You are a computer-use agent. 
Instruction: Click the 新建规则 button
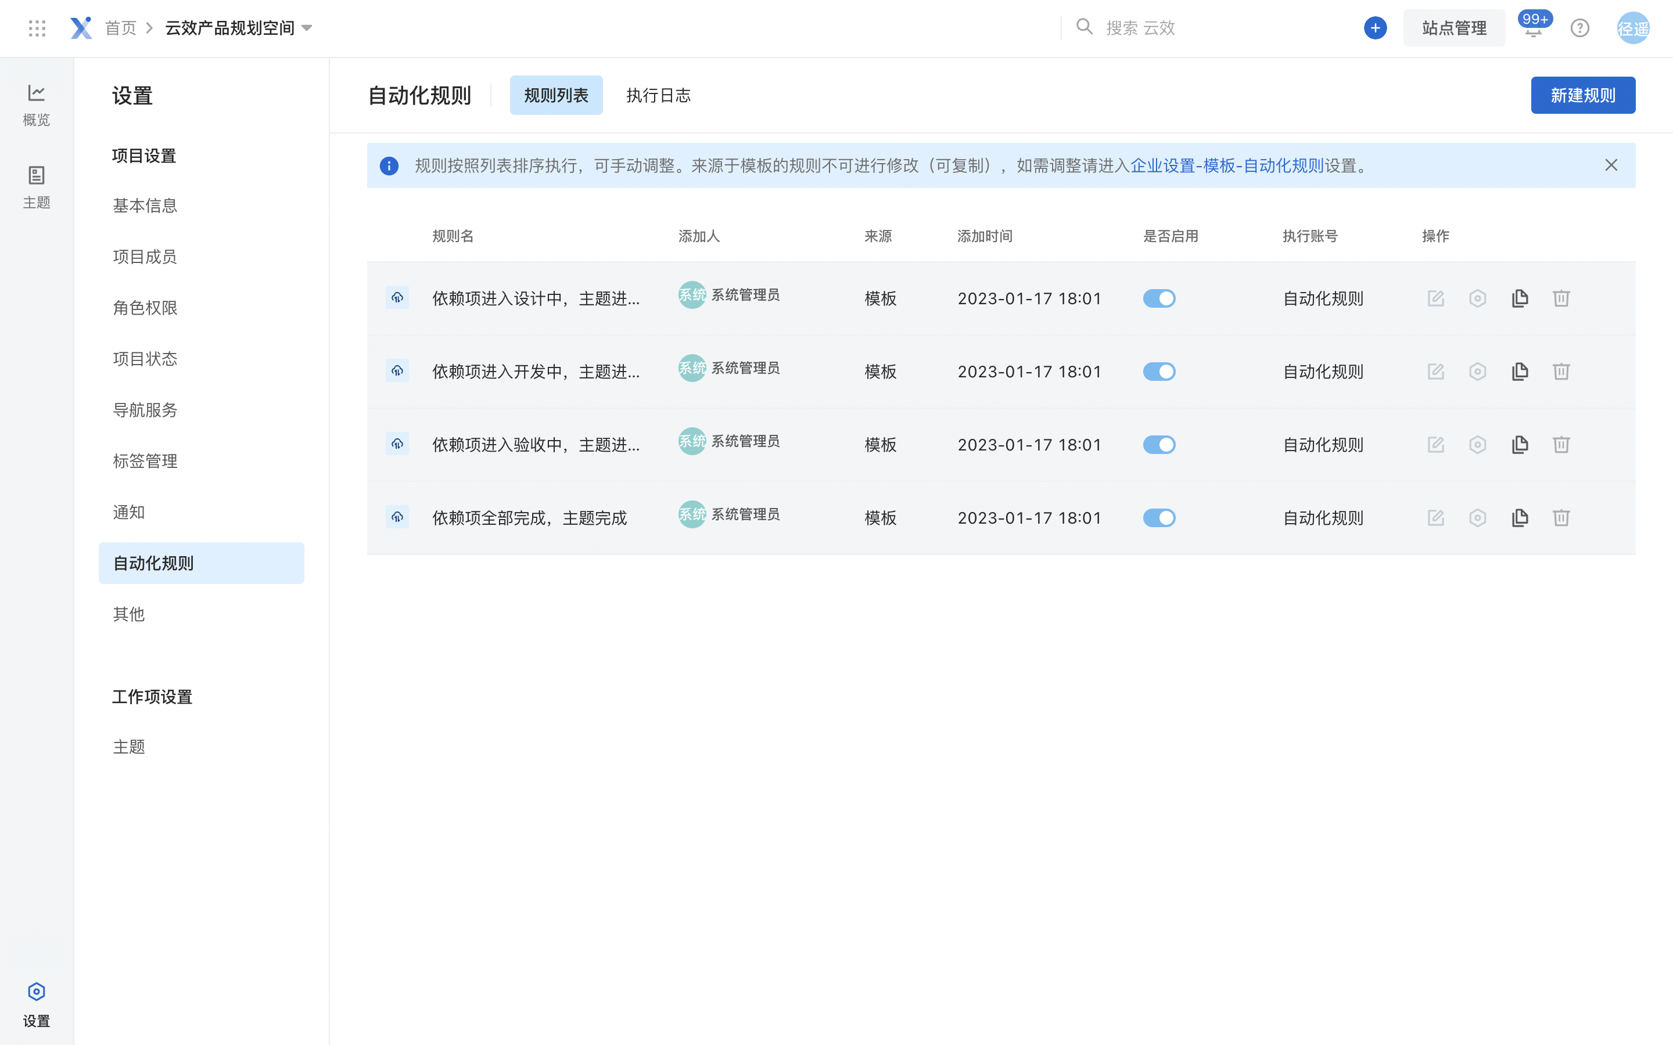(x=1583, y=95)
